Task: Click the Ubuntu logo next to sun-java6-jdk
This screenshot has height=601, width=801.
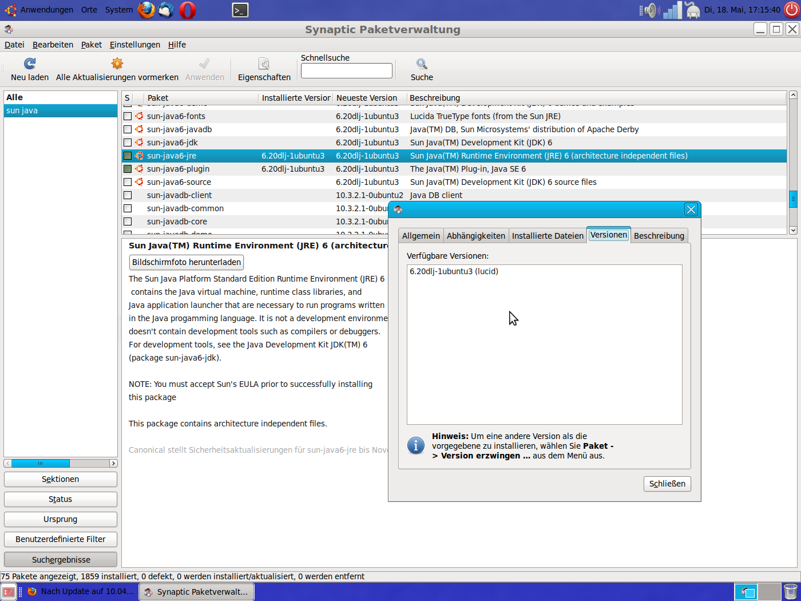Action: coord(139,143)
